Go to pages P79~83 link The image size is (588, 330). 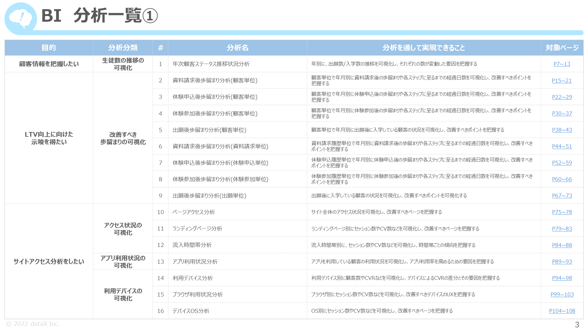(x=562, y=229)
